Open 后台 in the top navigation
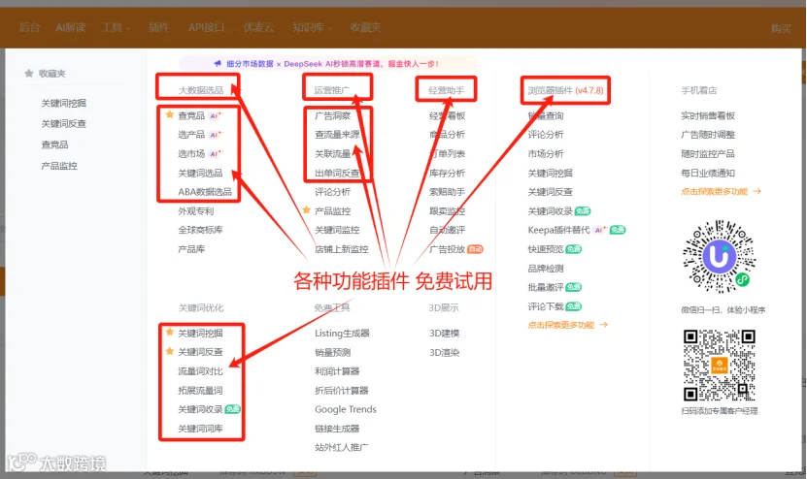Image resolution: width=807 pixels, height=479 pixels. [29, 28]
